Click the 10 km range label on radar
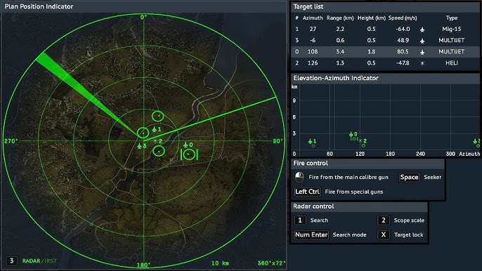This screenshot has width=482, height=271. pos(220,263)
